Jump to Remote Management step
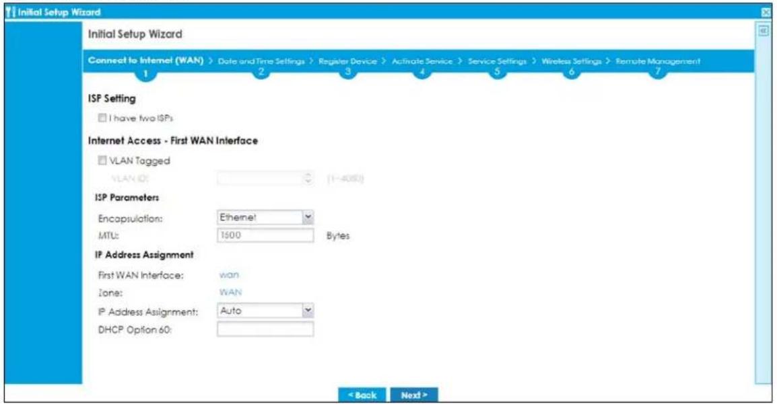This screenshot has width=777, height=404. click(x=658, y=61)
